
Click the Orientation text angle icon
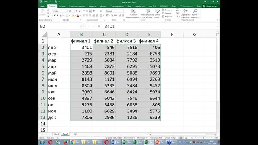point(94,11)
